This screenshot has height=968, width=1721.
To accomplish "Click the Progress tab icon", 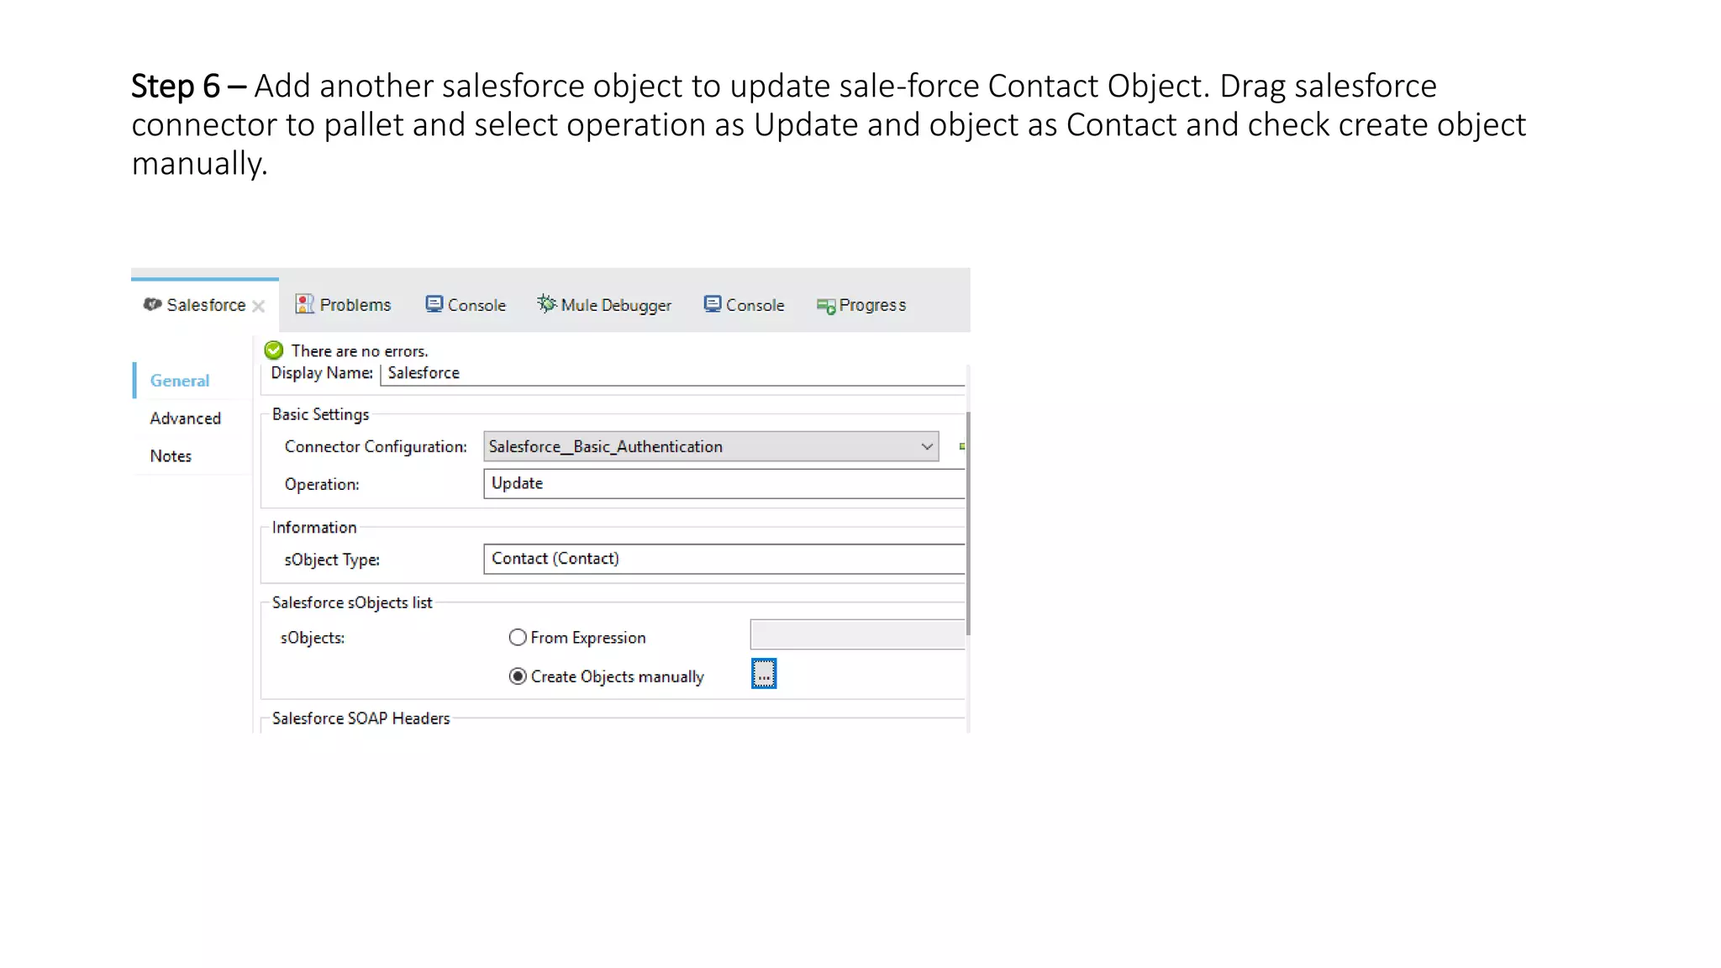I will [x=825, y=306].
